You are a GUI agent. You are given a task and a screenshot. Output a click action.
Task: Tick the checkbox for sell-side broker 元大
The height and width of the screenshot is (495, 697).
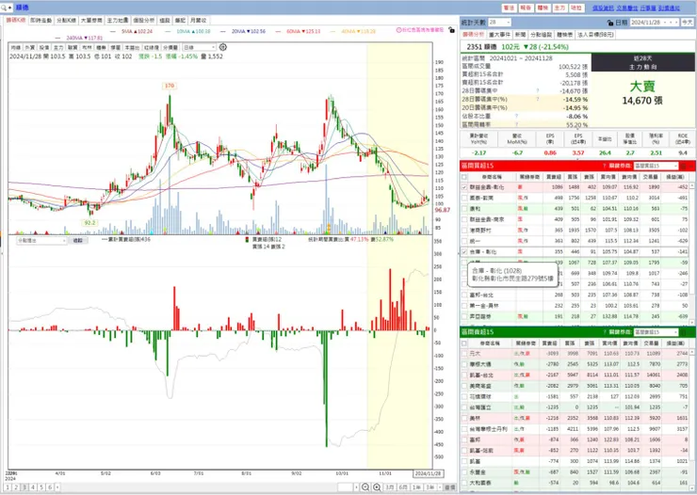(464, 354)
